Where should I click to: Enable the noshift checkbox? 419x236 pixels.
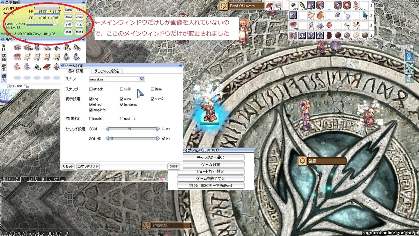pyautogui.click(x=122, y=119)
